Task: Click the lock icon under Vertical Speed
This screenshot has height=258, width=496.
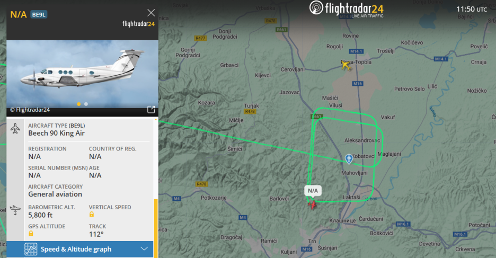Action: point(92,215)
